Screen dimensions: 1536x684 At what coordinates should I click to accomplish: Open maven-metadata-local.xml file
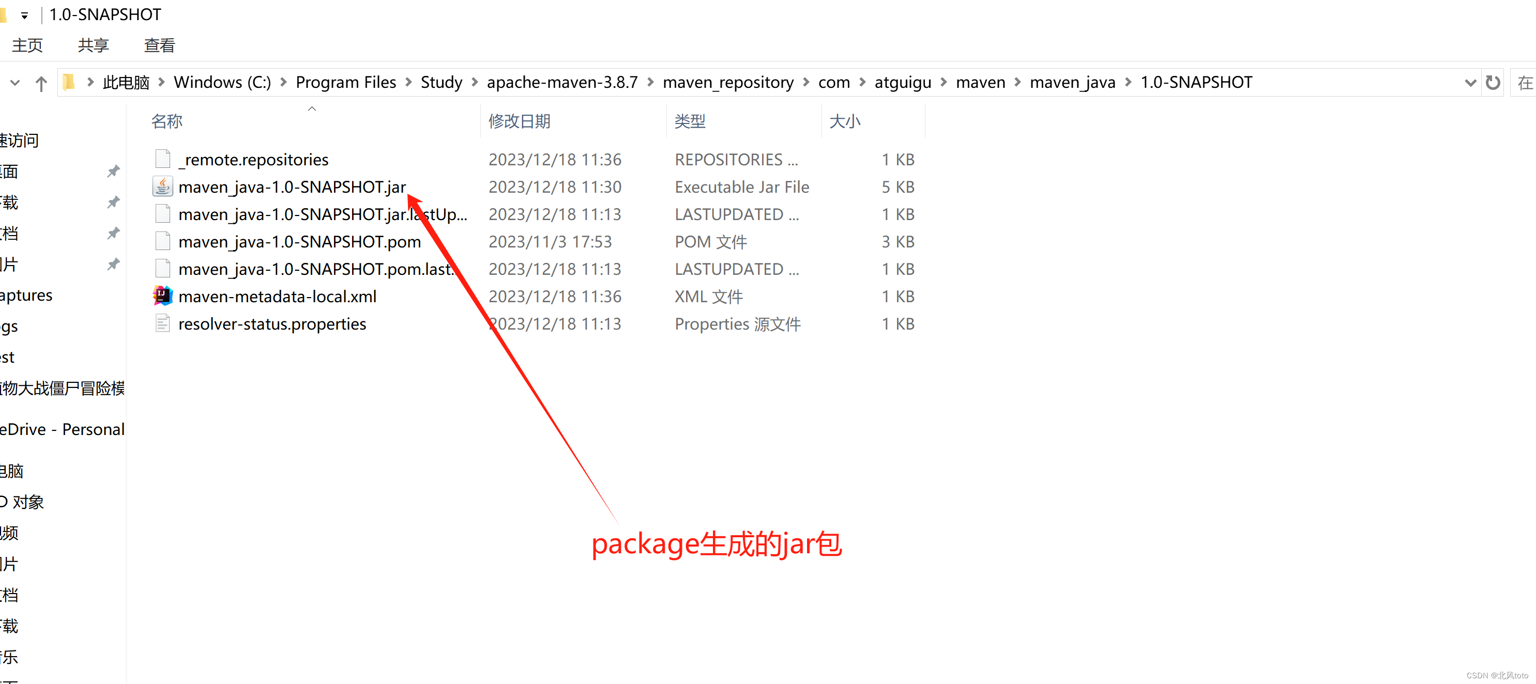276,296
